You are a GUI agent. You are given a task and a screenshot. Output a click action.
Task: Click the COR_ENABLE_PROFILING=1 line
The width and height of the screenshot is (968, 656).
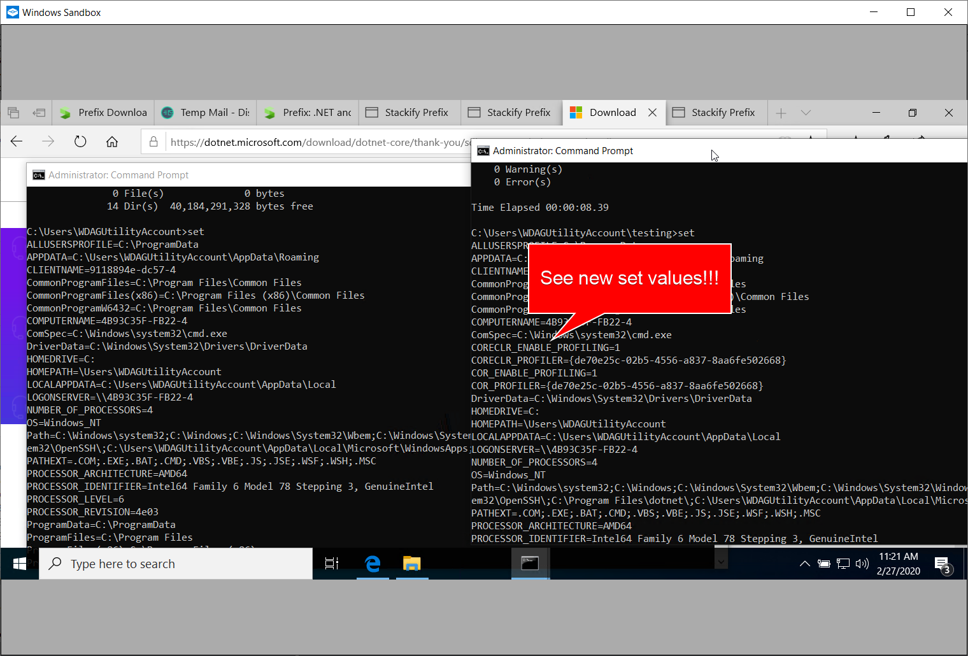tap(534, 373)
